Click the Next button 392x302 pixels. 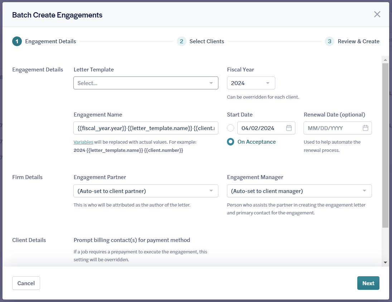368,283
